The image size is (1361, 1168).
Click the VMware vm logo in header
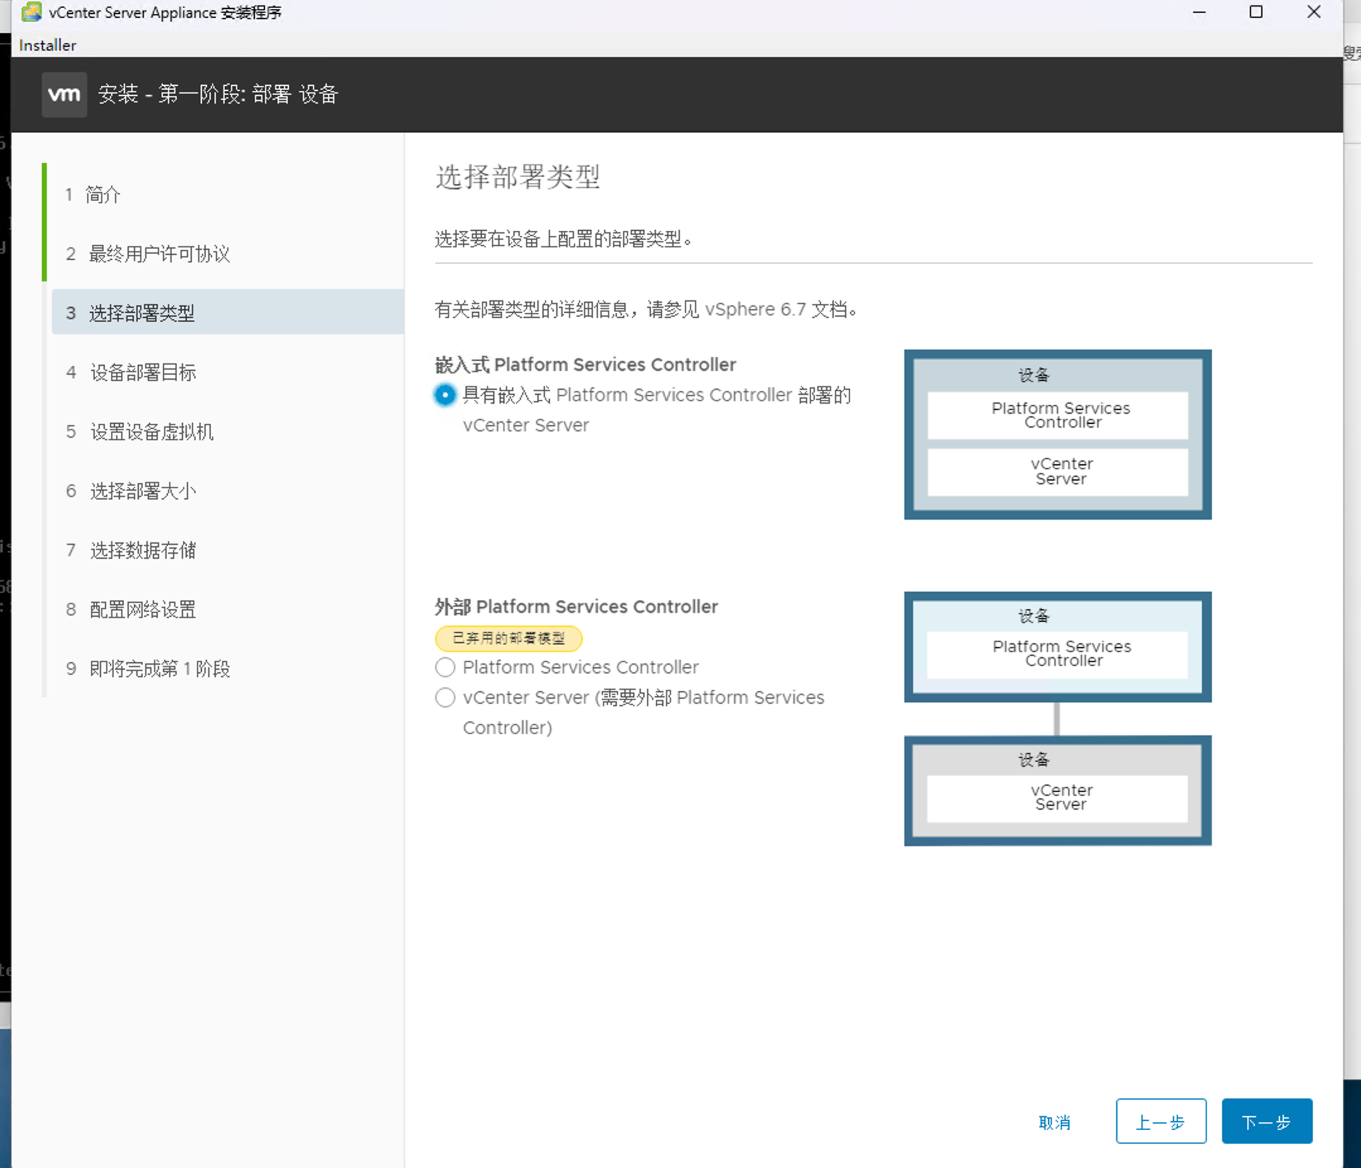click(x=64, y=95)
